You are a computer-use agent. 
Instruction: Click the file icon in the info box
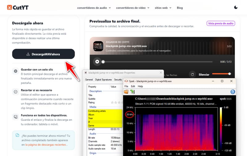pos(17,135)
